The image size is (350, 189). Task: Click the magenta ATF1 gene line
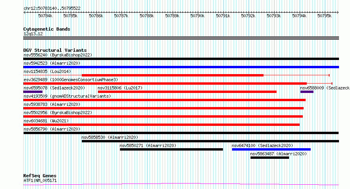pyautogui.click(x=181, y=184)
